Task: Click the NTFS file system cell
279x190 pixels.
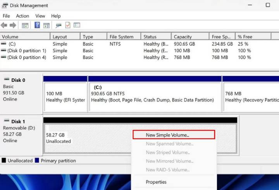Action: (115, 44)
